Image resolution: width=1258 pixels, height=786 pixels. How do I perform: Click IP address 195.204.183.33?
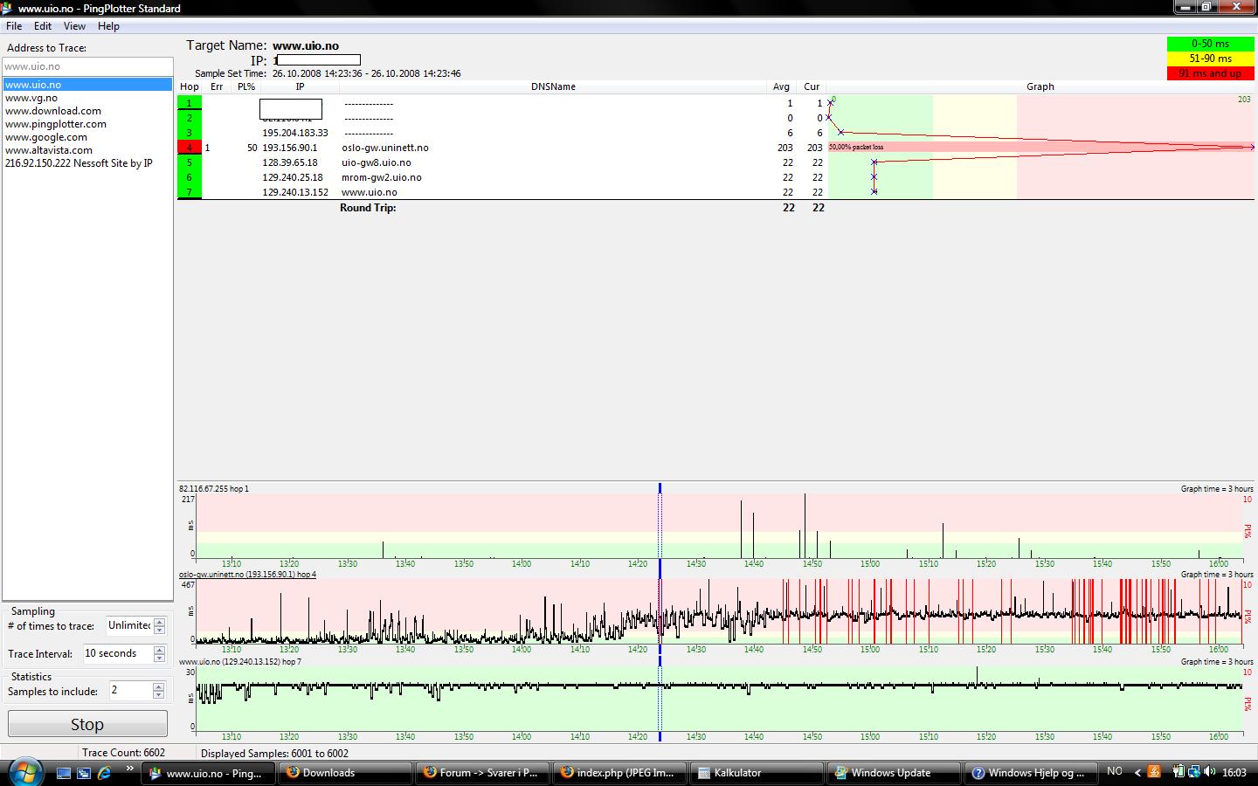(295, 133)
